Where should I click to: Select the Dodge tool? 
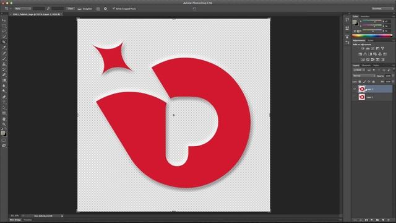4,91
